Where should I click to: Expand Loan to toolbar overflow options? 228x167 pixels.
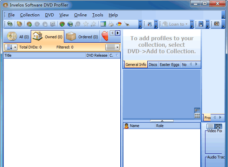(x=192, y=24)
